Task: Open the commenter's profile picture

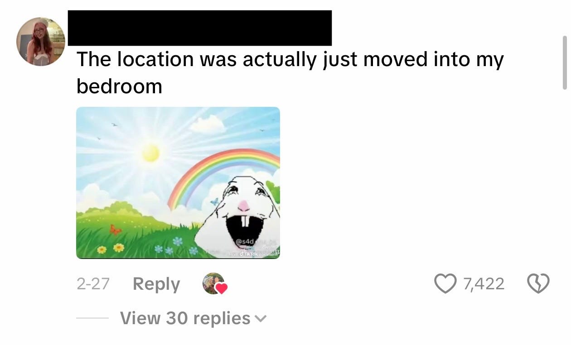Action: (41, 42)
